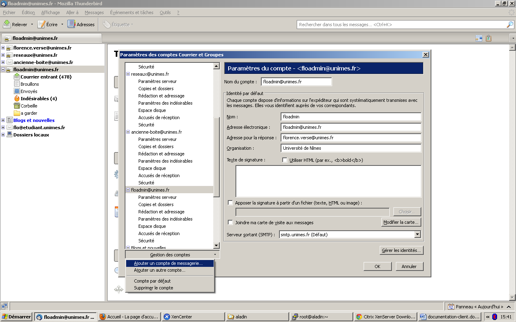Collapse floadmin@unimes.fr in settings tree
Image resolution: width=516 pixels, height=322 pixels.
tap(128, 190)
